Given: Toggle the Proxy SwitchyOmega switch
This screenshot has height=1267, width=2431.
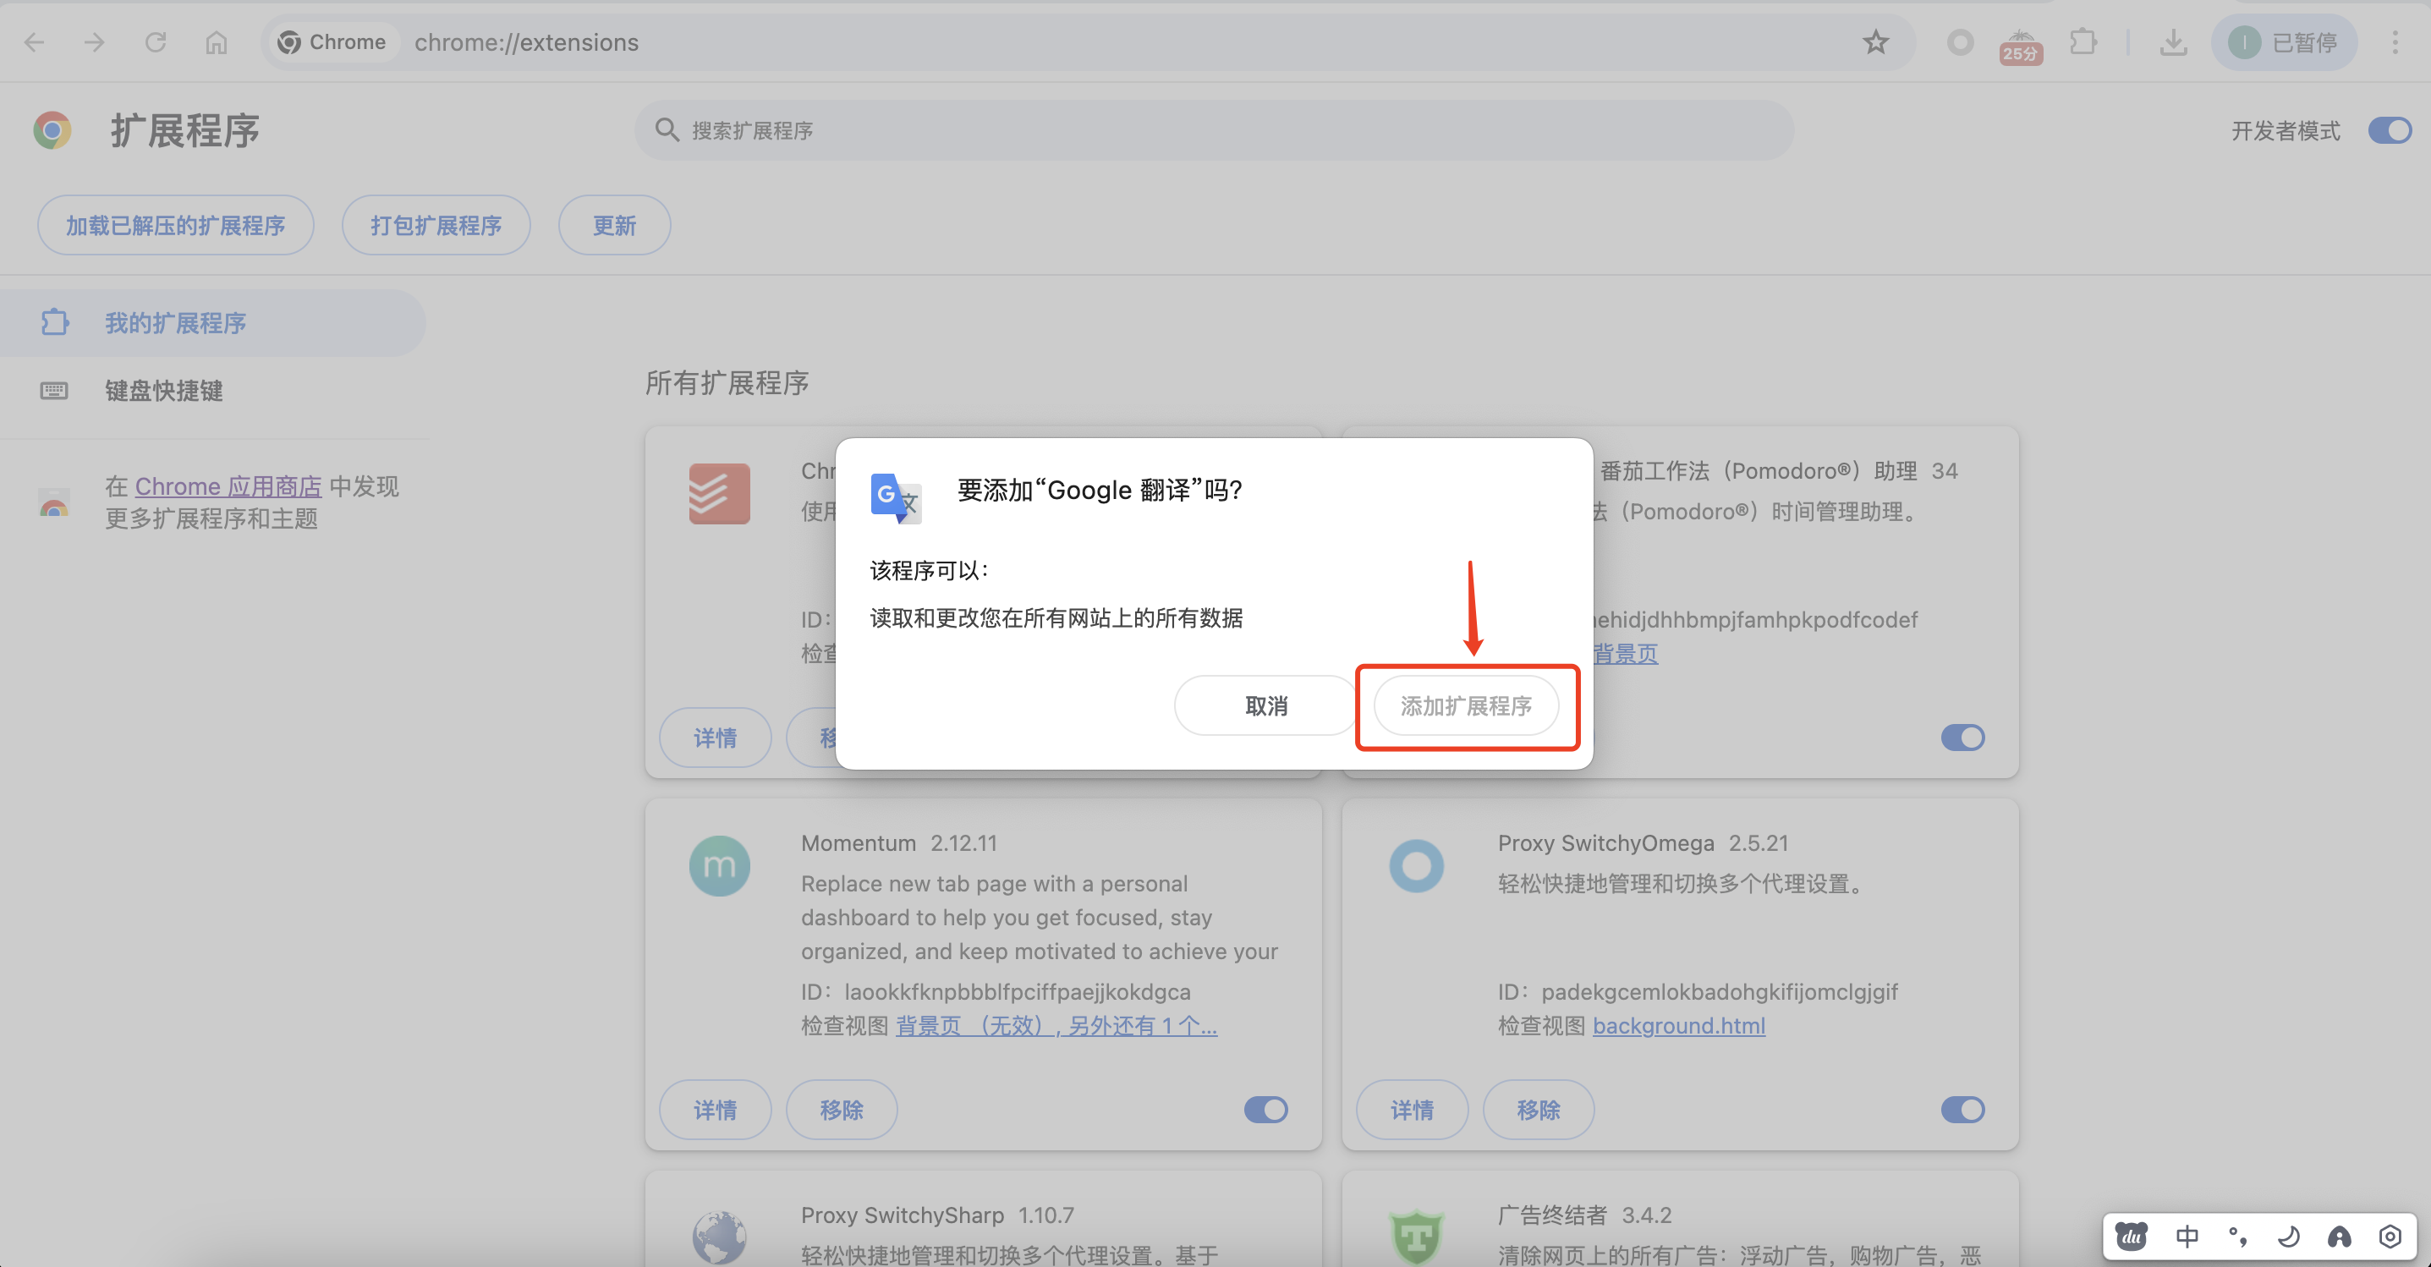Looking at the screenshot, I should click(x=1963, y=1110).
